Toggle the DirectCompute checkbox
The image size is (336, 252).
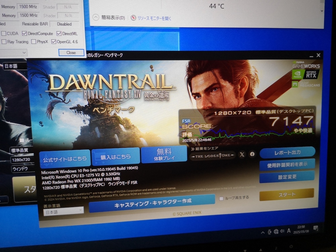coord(25,33)
